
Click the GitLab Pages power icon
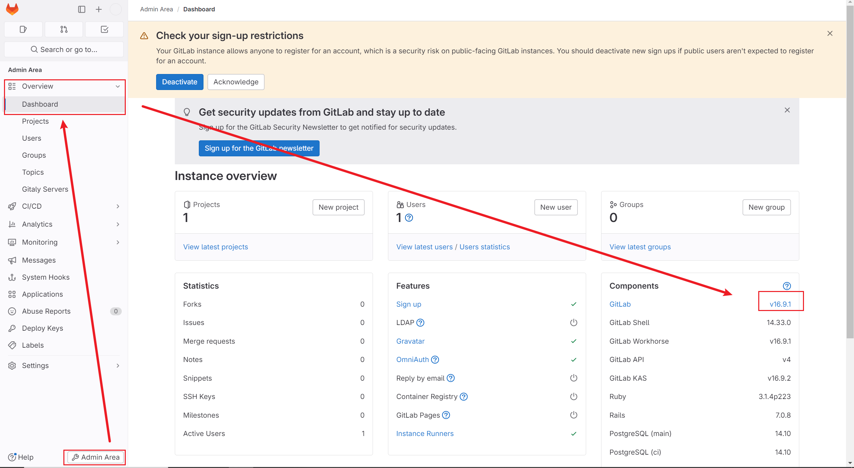[x=574, y=415]
